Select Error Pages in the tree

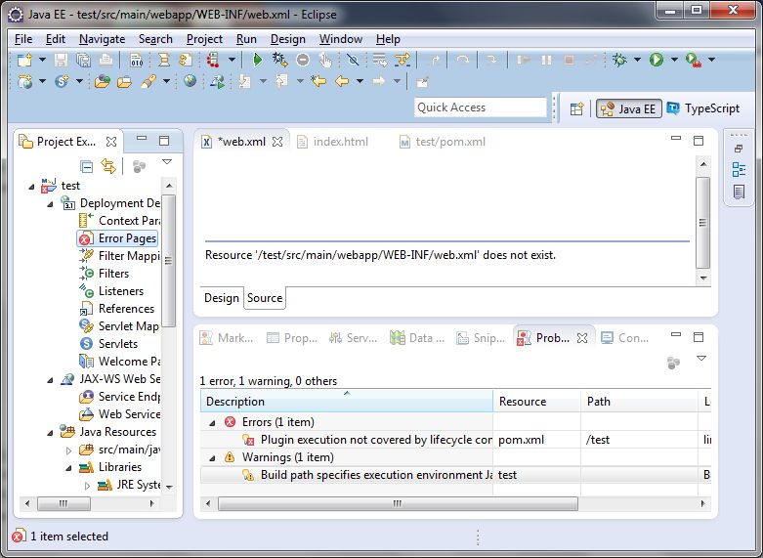pos(117,238)
